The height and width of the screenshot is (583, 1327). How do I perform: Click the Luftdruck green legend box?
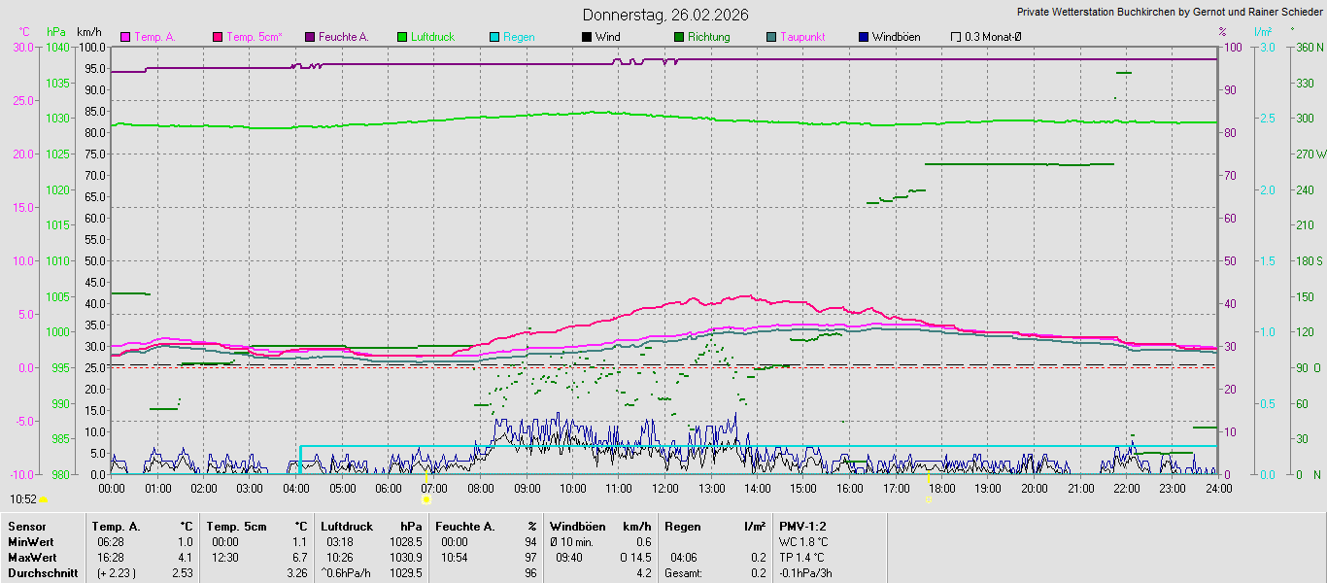pos(402,37)
